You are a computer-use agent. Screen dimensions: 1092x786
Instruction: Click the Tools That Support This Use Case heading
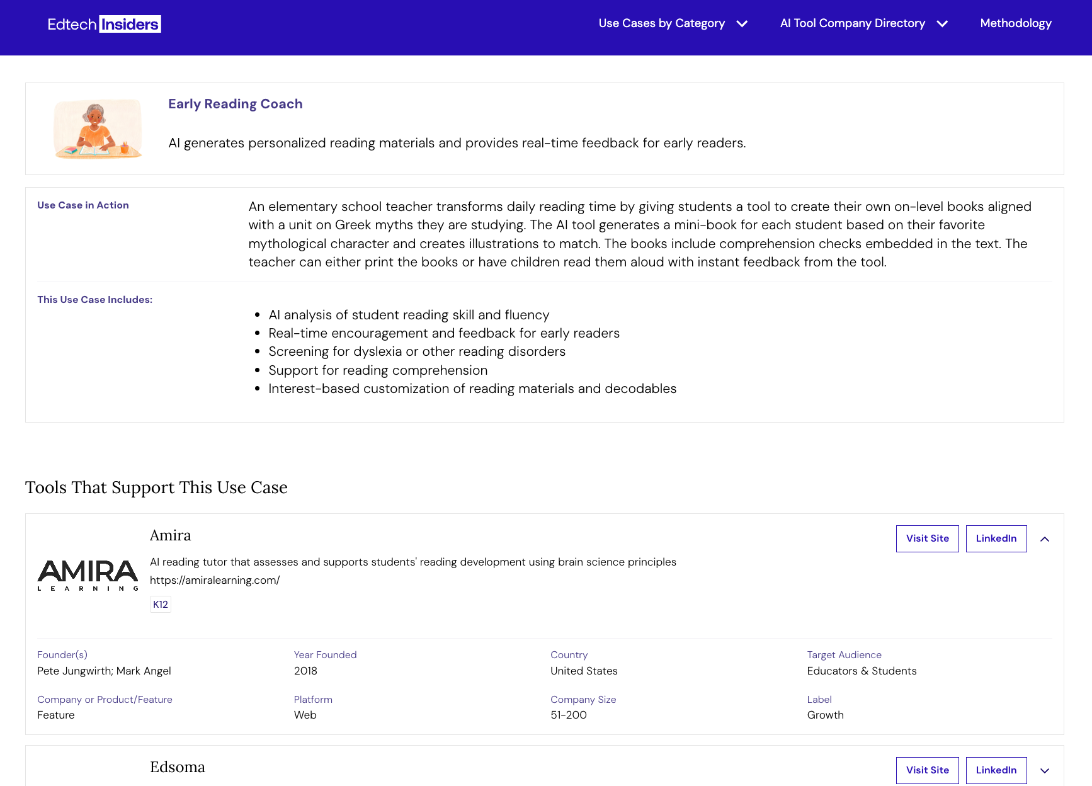pyautogui.click(x=156, y=487)
